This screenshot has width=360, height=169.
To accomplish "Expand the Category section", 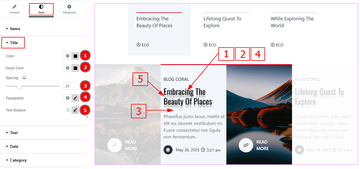I will (x=42, y=160).
